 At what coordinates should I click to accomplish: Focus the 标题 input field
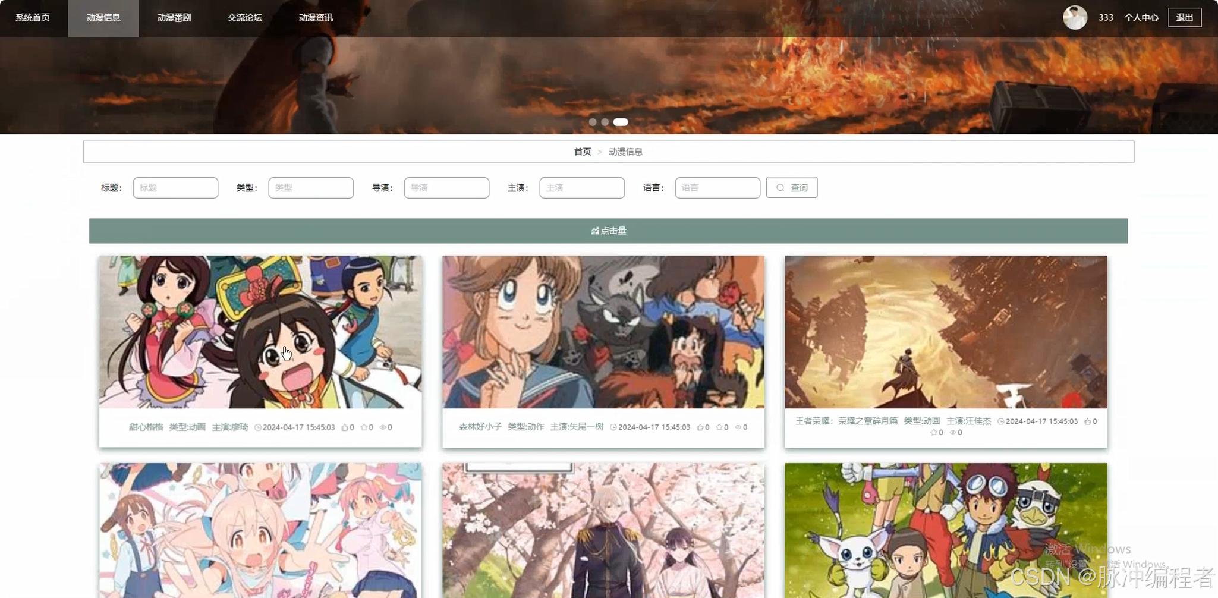pos(175,187)
